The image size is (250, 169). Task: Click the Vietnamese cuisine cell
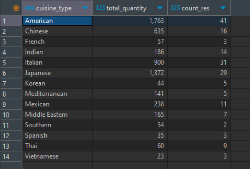(x=57, y=156)
